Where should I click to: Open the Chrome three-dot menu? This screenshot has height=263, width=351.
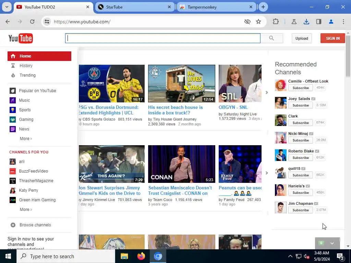[343, 22]
